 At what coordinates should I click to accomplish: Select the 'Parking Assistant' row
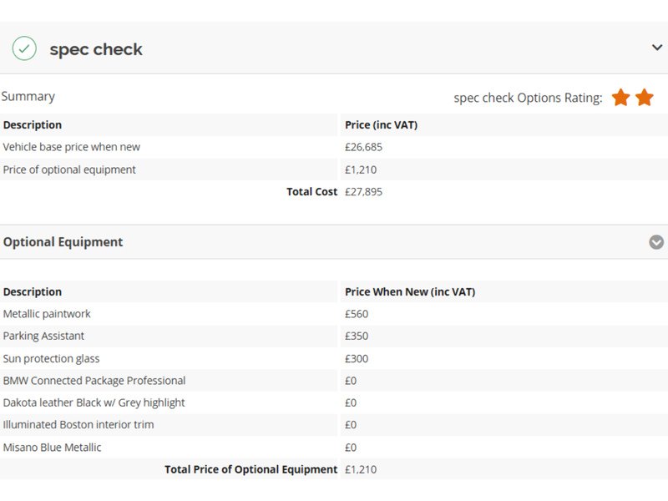(334, 337)
